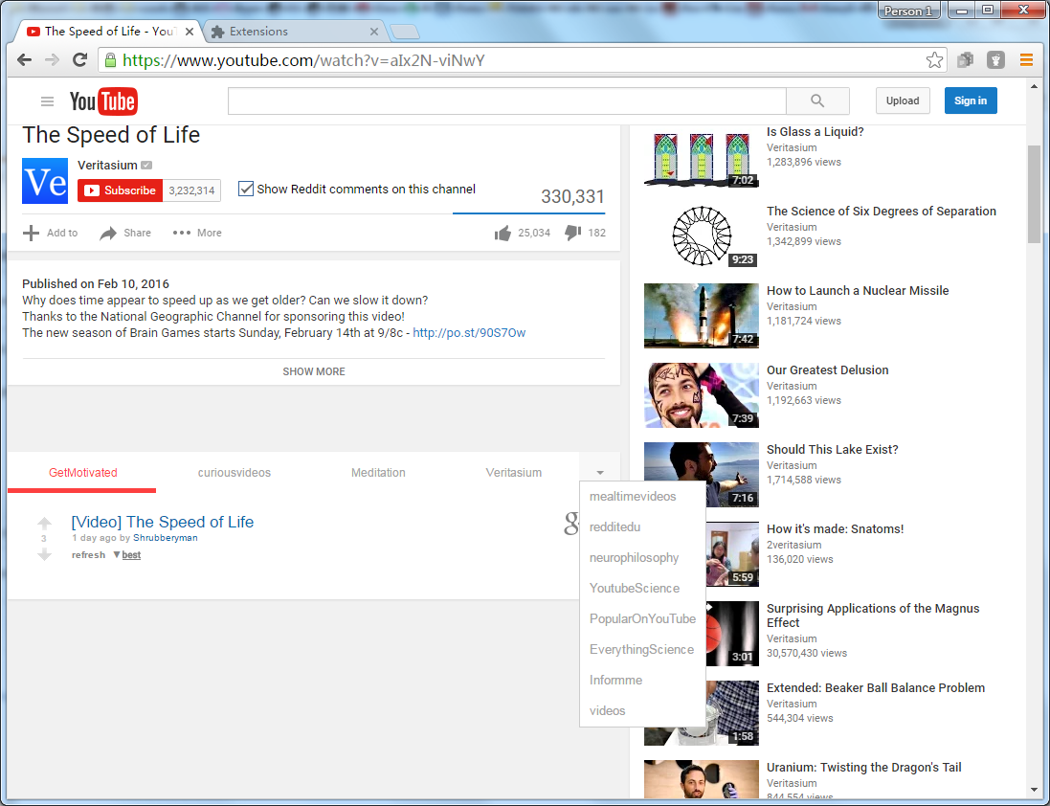
Task: Expand the subreddit tabs overflow arrow
Action: pos(600,473)
